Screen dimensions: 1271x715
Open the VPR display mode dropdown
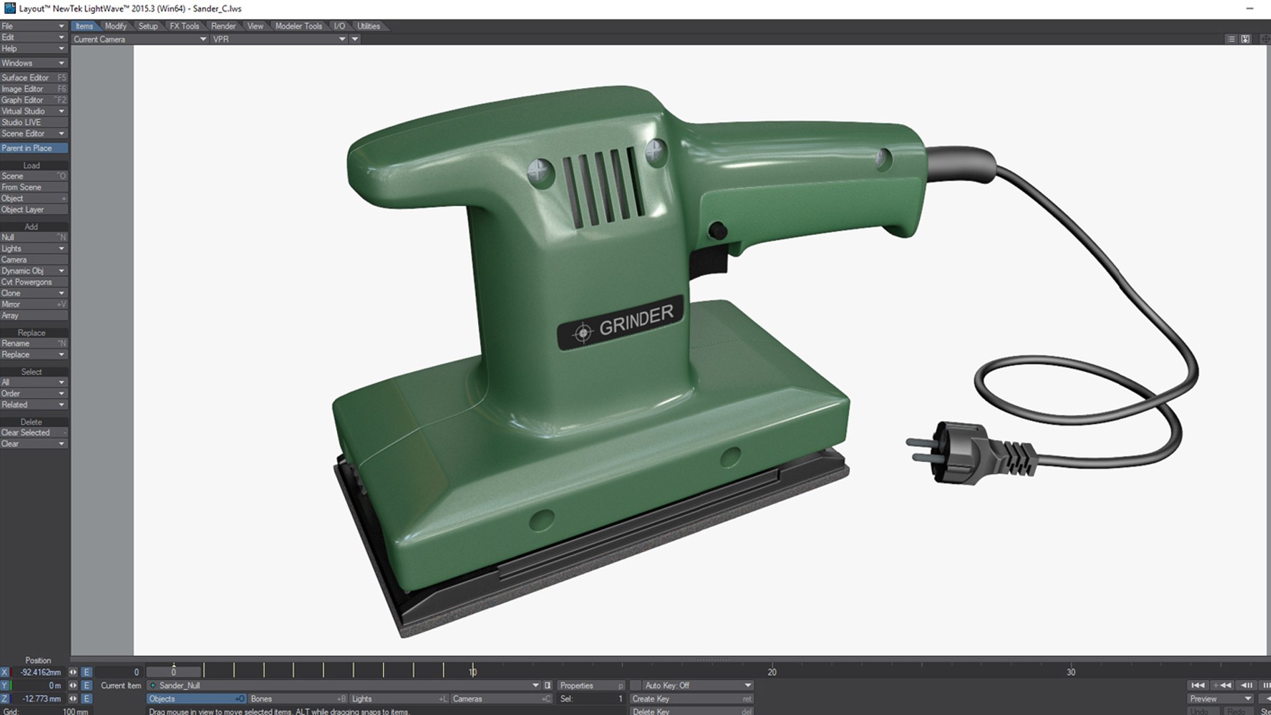[x=279, y=39]
